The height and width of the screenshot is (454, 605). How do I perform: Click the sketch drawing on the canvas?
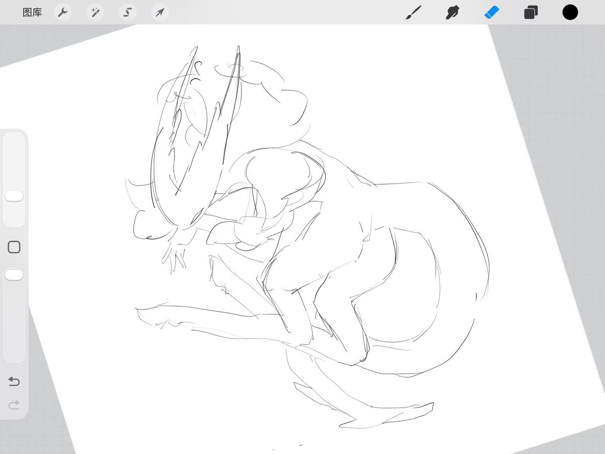pyautogui.click(x=308, y=237)
